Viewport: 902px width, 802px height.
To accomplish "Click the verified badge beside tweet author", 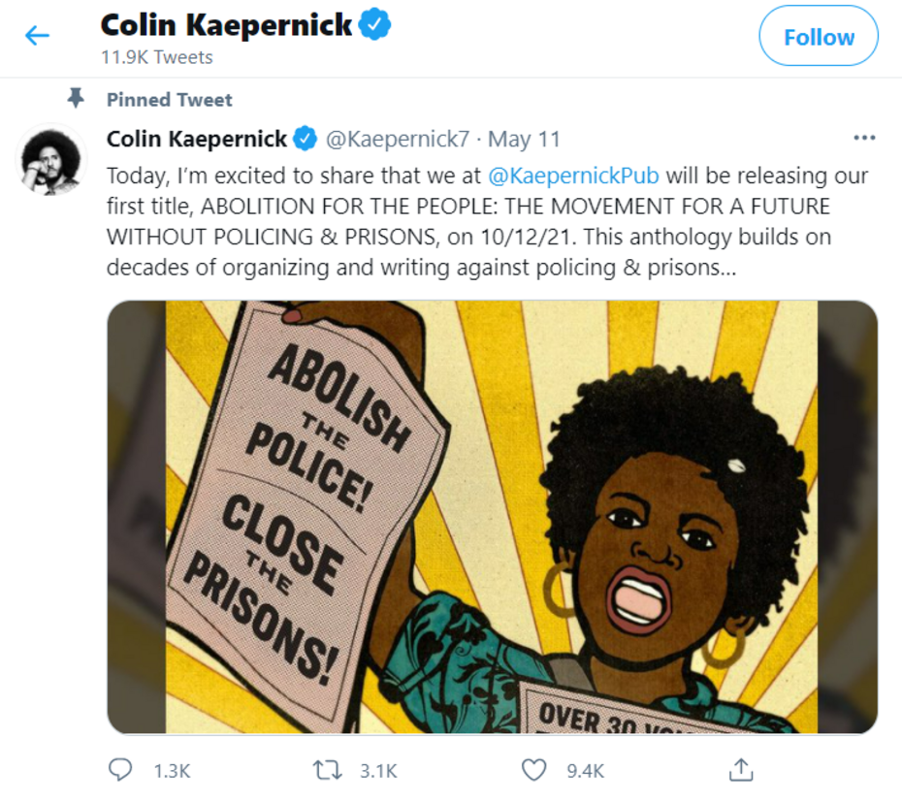I will tap(306, 139).
